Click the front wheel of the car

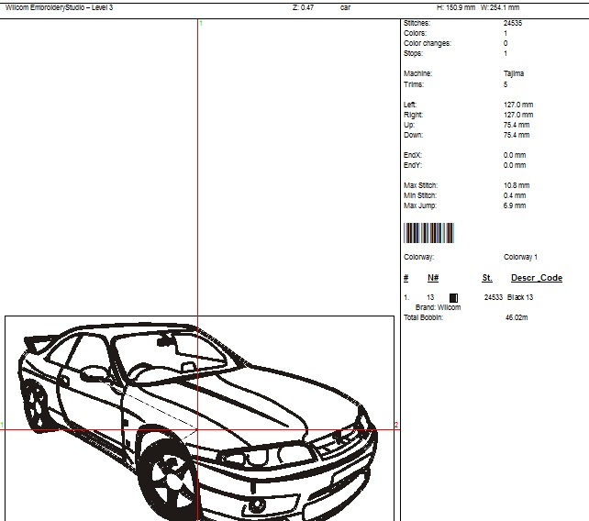point(169,477)
